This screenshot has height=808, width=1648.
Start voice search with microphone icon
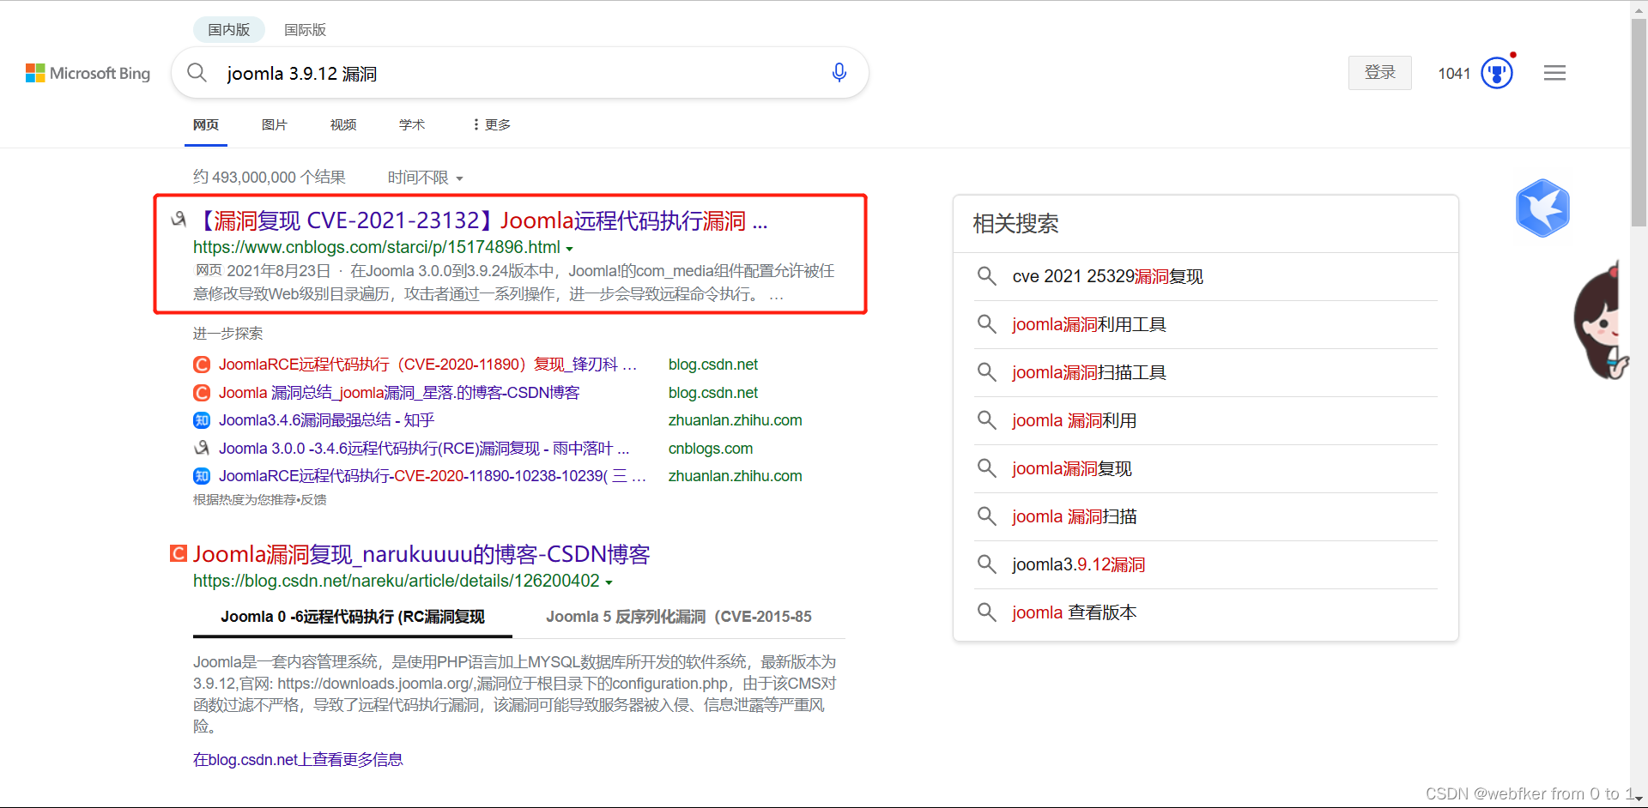coord(839,73)
